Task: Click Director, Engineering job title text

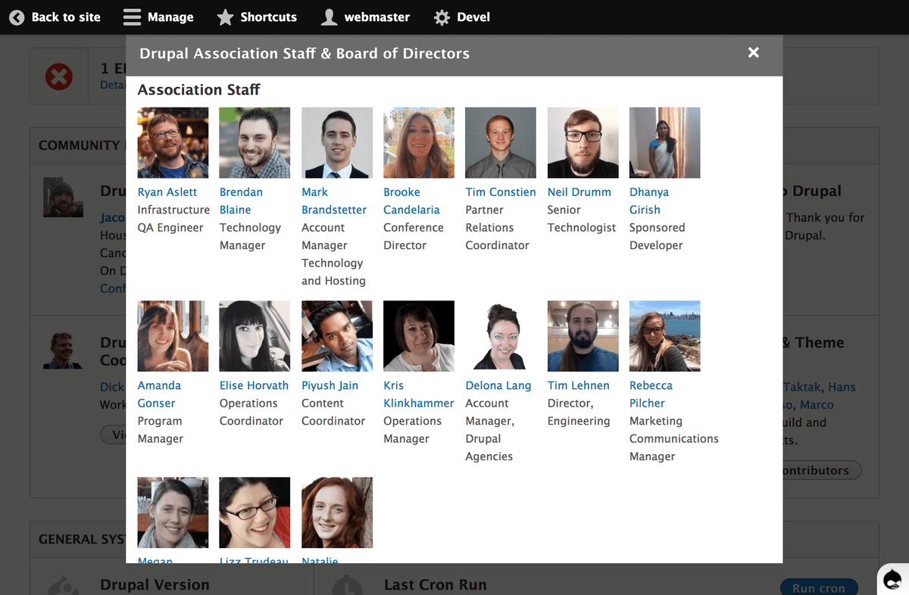Action: point(579,412)
